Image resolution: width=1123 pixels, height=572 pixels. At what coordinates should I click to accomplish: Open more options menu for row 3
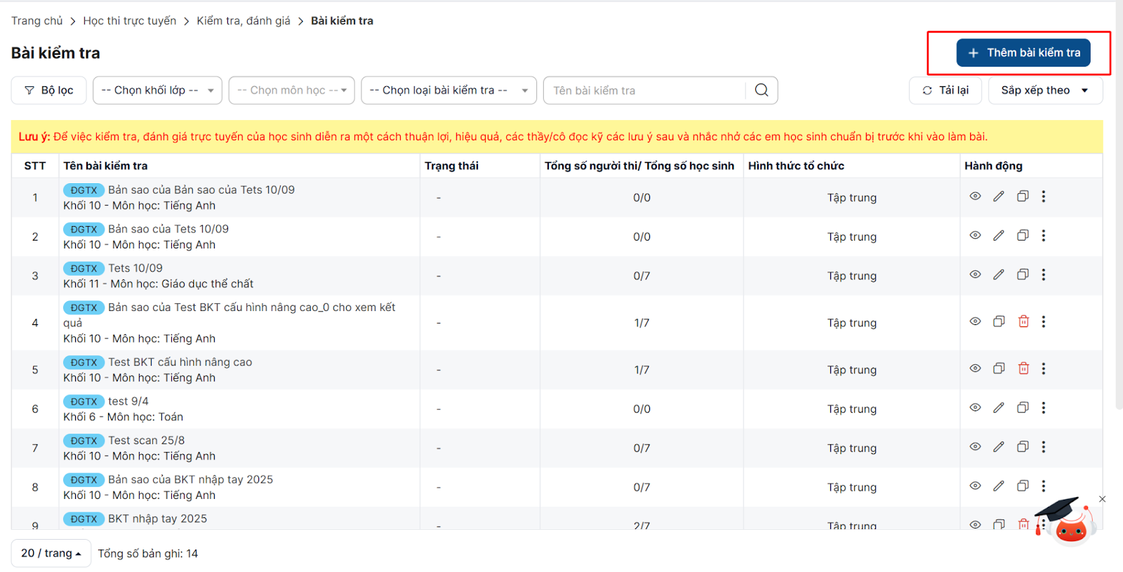coord(1044,275)
